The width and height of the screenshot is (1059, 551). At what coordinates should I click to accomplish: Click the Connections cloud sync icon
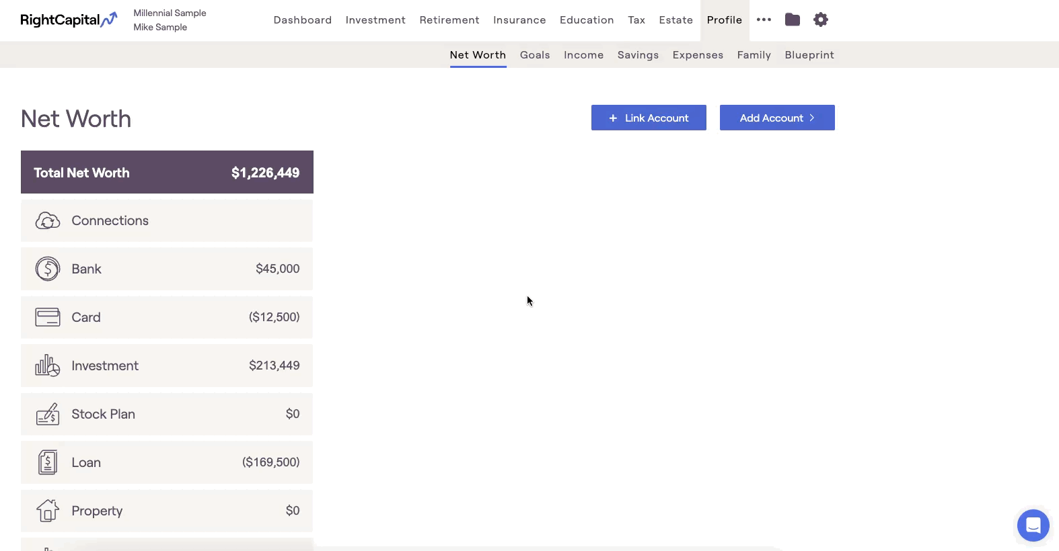[x=48, y=220]
